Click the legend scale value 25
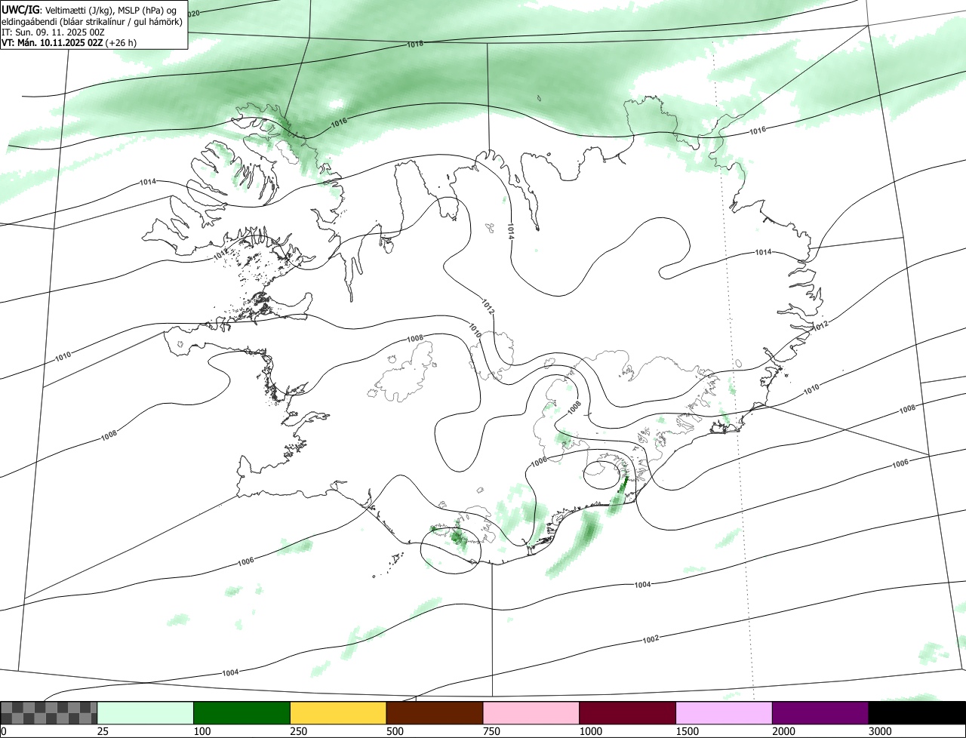The image size is (966, 738). [103, 731]
